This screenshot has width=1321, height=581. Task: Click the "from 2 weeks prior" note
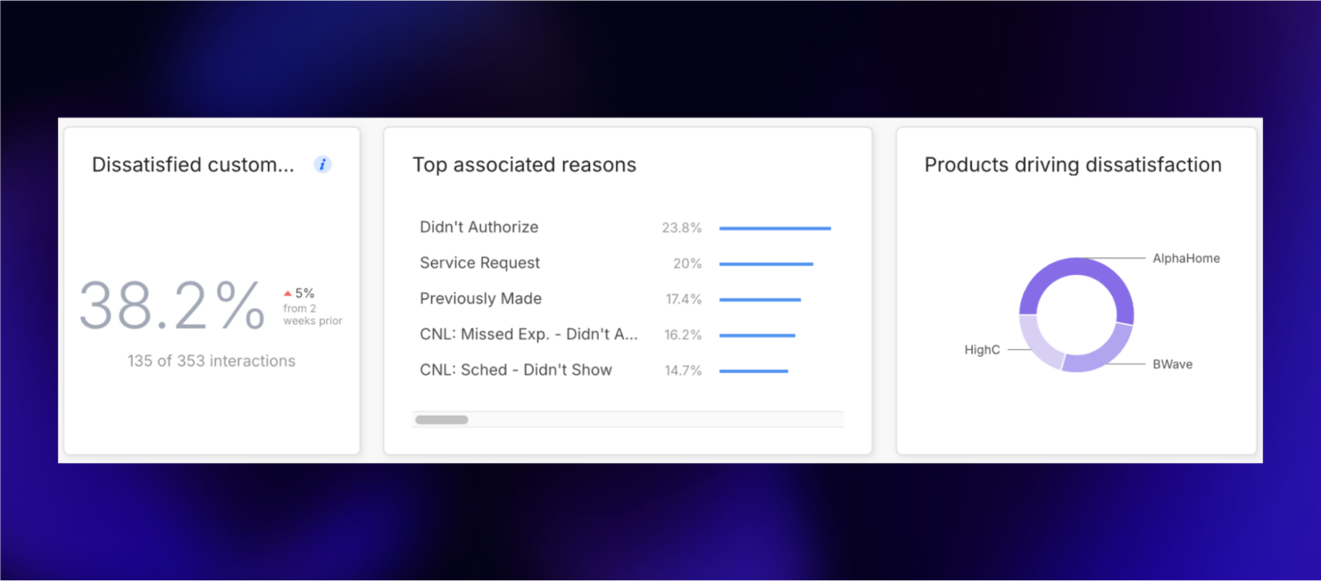(312, 315)
